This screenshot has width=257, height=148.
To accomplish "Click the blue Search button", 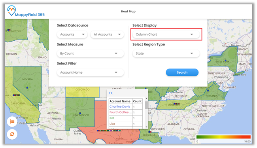I will pyautogui.click(x=182, y=72).
